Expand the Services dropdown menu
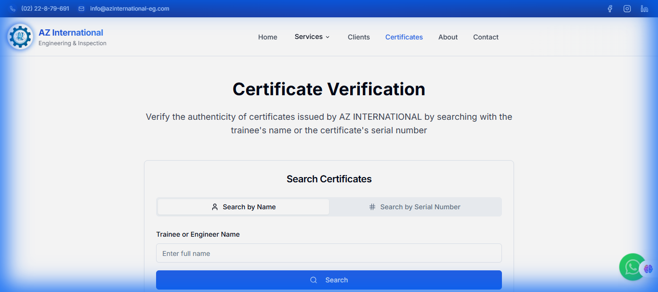The image size is (658, 292). pos(308,37)
